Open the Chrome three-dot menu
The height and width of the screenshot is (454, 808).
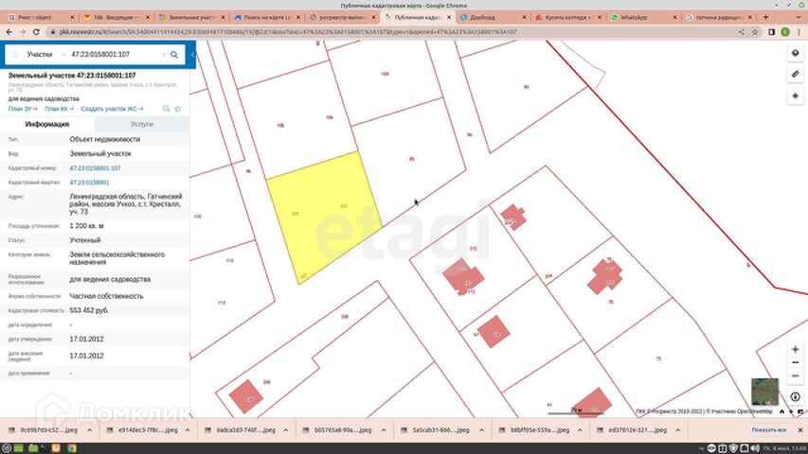pos(799,32)
